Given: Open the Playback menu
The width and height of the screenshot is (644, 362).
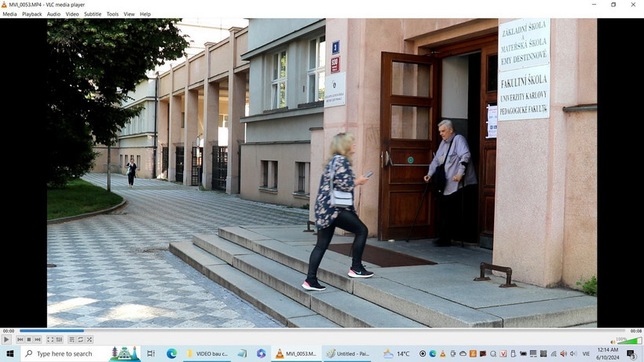Looking at the screenshot, I should [x=32, y=14].
